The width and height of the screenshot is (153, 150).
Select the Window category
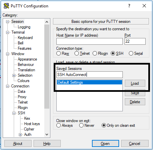pyautogui.click(x=18, y=54)
